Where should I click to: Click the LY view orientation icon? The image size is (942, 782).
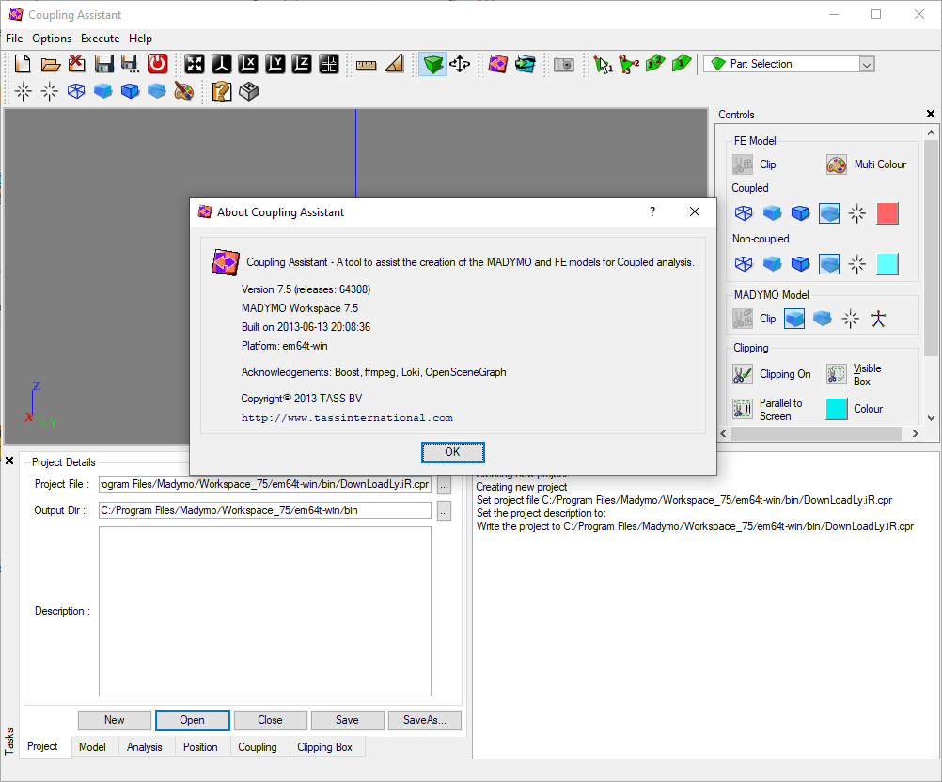[275, 64]
